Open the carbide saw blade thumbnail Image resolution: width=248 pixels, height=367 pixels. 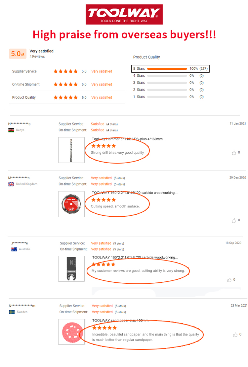pyautogui.click(x=71, y=204)
